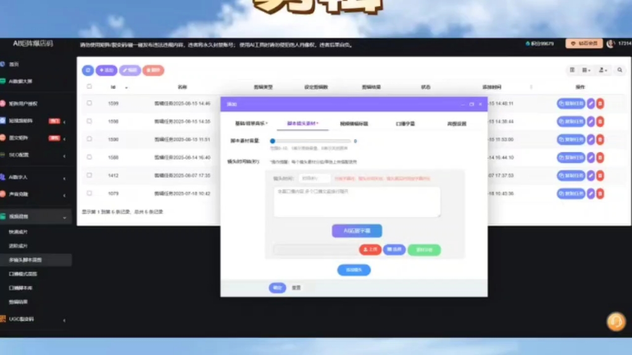Click the file path field left of 上传
The width and height of the screenshot is (632, 355).
pyautogui.click(x=315, y=250)
